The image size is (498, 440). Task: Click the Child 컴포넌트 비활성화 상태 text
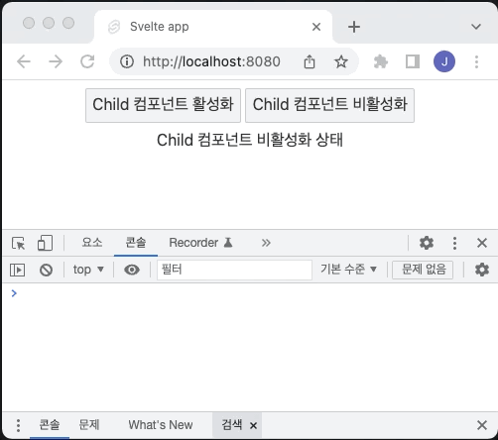[x=250, y=140]
